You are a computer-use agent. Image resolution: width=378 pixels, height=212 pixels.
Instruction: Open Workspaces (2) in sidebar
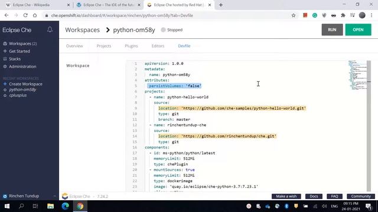23,44
